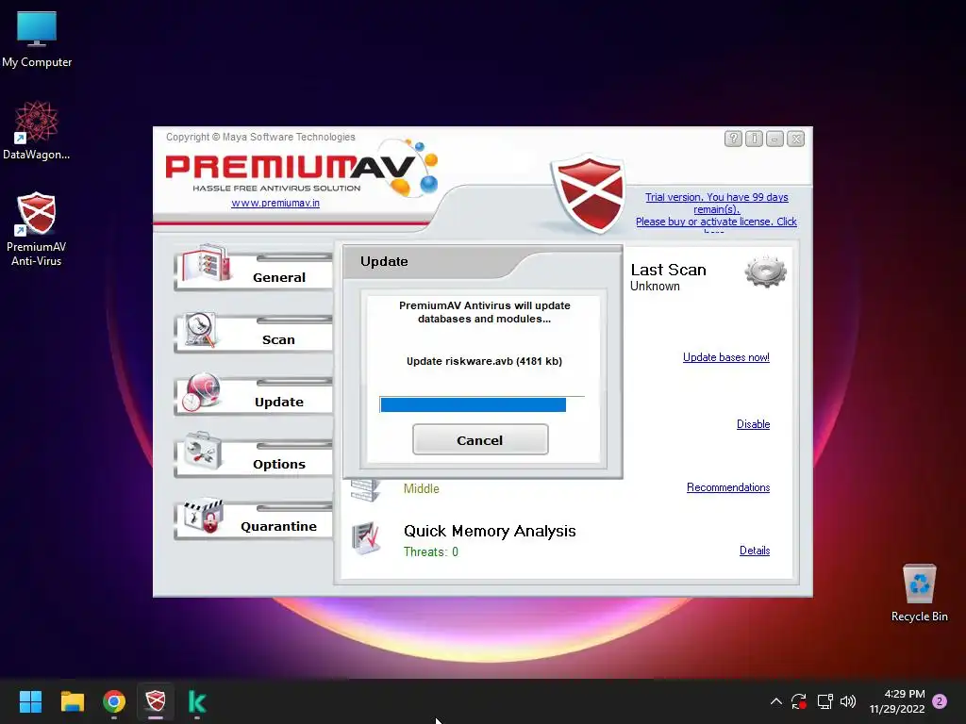Screen dimensions: 966x724
Task: Open DataWagon desktop shortcut
Action: pyautogui.click(x=37, y=130)
